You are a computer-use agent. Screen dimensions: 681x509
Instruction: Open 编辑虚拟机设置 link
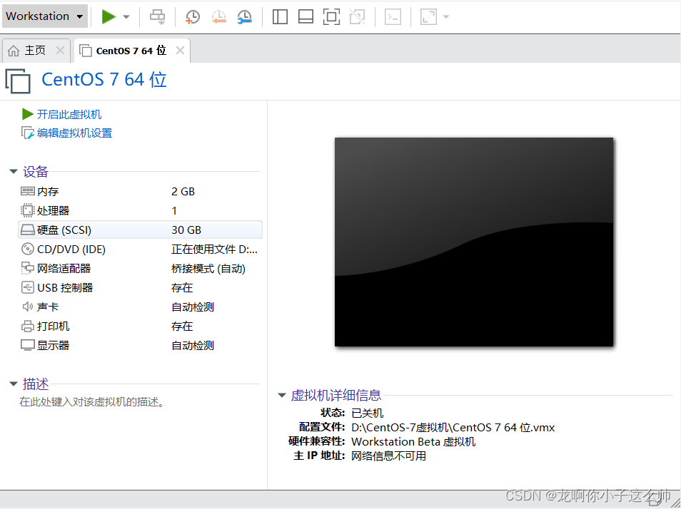[75, 133]
